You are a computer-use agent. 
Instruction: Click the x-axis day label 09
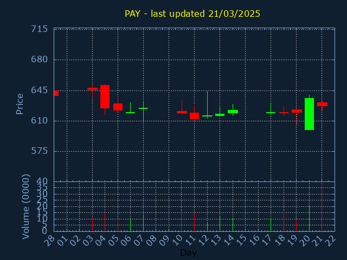tap(164, 240)
